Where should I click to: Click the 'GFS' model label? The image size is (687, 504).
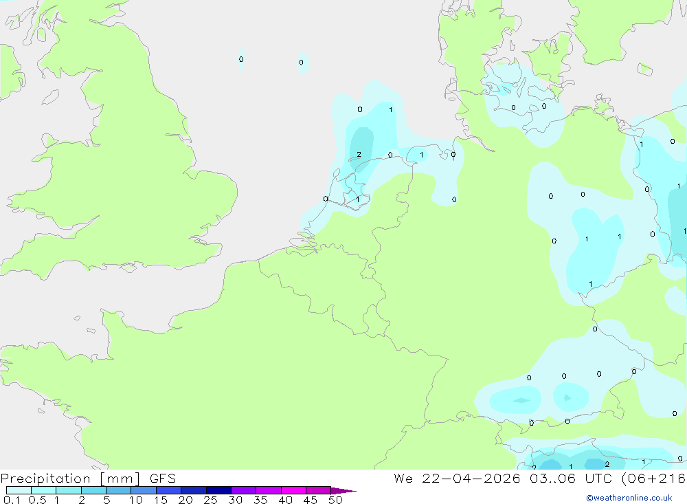(163, 478)
